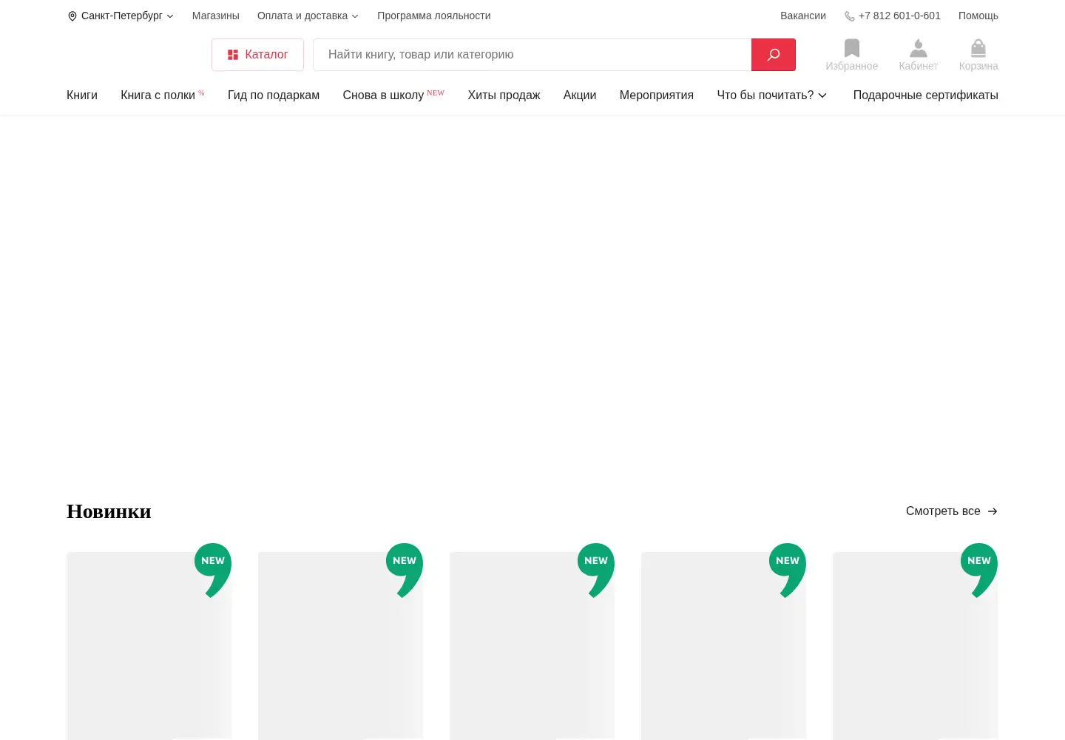Go to Гид по подаркам
Screen dimensions: 1065x740
coord(274,95)
